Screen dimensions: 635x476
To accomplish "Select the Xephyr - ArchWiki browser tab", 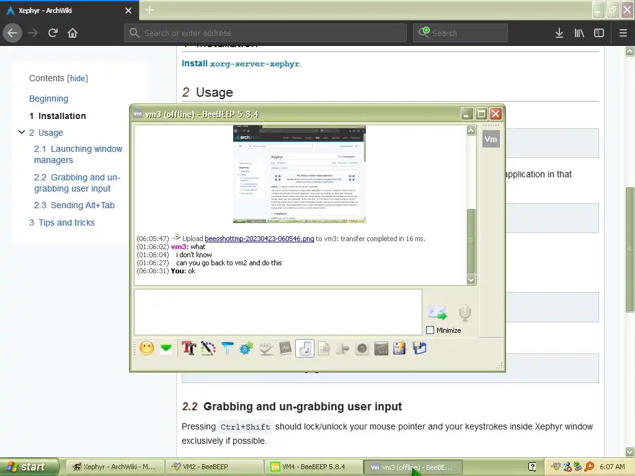I will click(69, 11).
